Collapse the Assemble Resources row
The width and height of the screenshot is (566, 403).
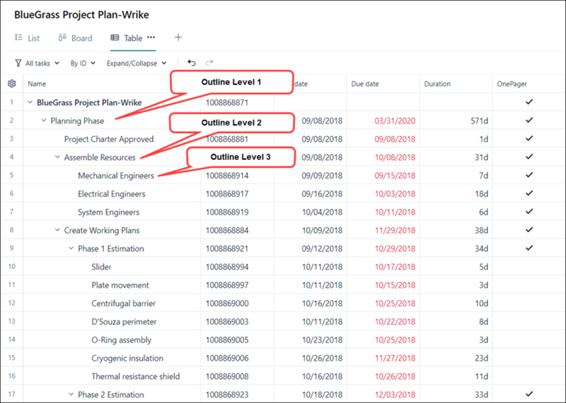pyautogui.click(x=57, y=157)
